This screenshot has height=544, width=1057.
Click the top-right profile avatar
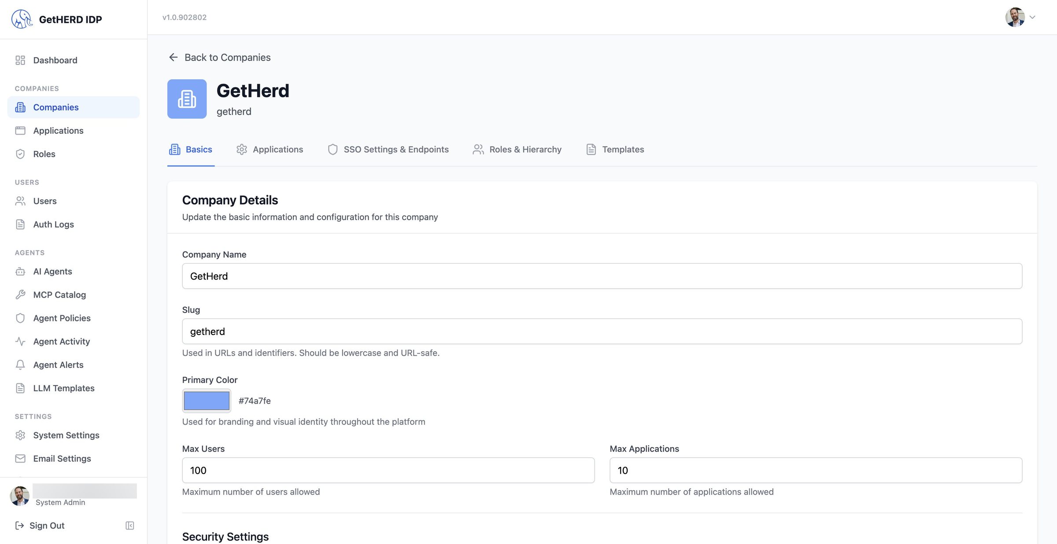coord(1015,17)
